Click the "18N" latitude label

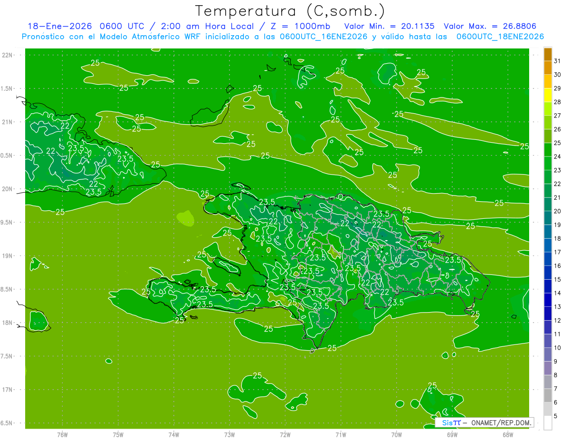coord(7,323)
